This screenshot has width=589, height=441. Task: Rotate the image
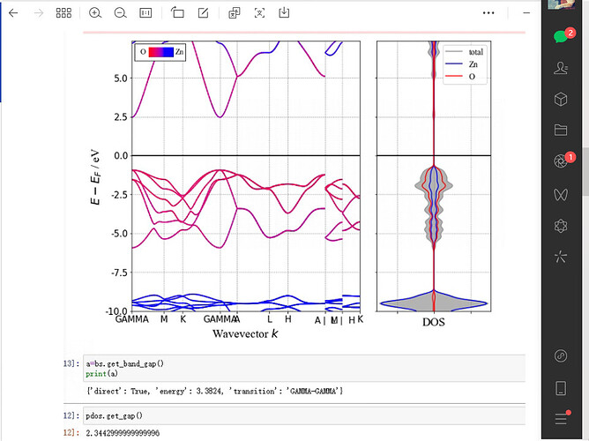(177, 14)
